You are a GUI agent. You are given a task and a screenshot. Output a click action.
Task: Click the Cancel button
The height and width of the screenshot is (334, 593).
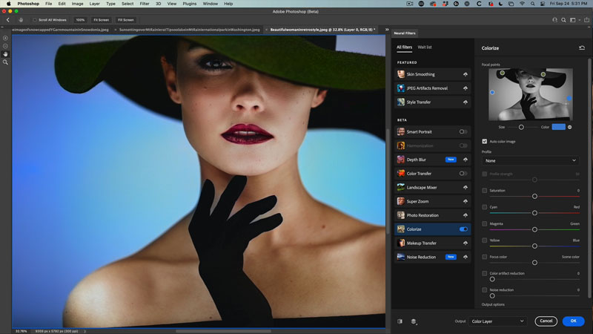[545, 321]
